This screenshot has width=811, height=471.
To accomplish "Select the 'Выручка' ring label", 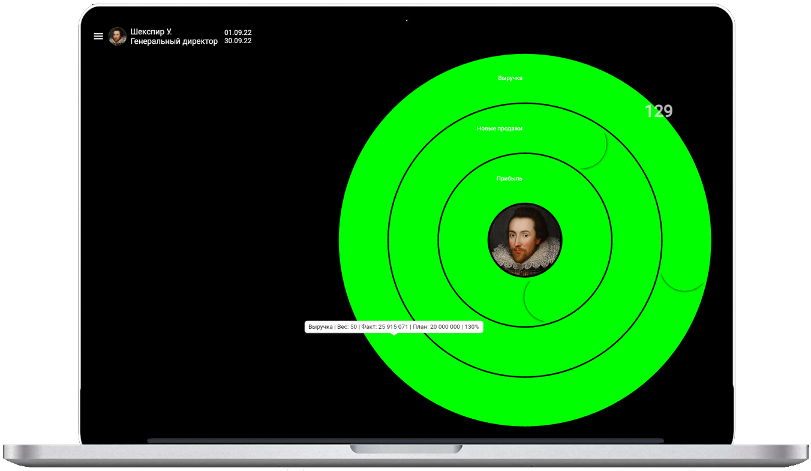I will (510, 78).
